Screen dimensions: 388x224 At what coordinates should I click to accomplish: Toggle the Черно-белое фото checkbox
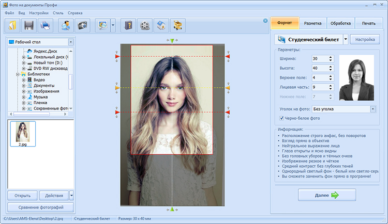pyautogui.click(x=281, y=118)
